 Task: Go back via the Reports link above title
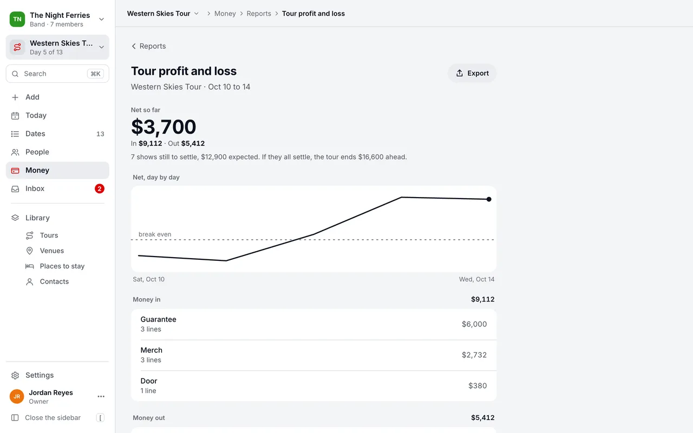click(x=148, y=46)
